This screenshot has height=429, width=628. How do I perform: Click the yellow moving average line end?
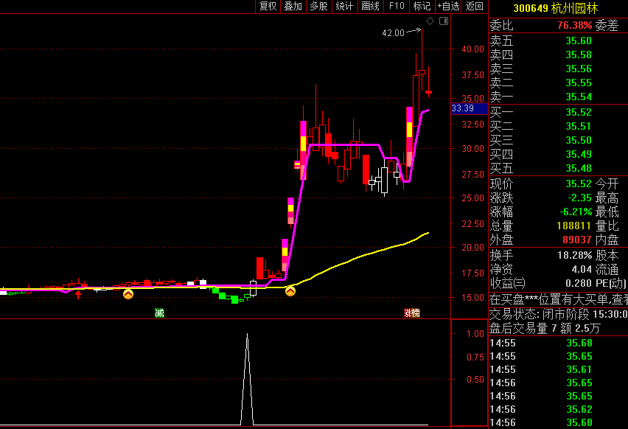[x=428, y=233]
